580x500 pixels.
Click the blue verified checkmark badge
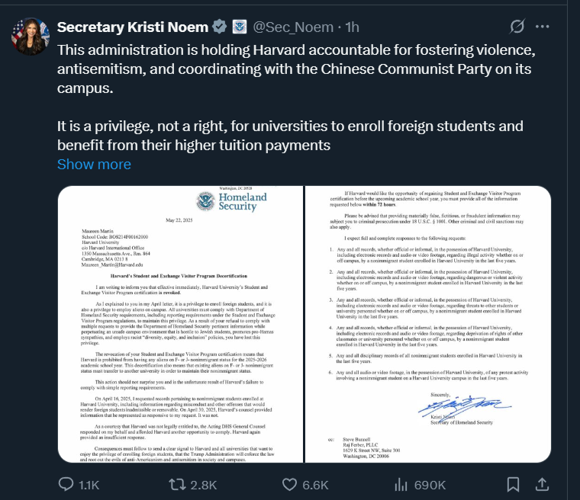[x=219, y=27]
